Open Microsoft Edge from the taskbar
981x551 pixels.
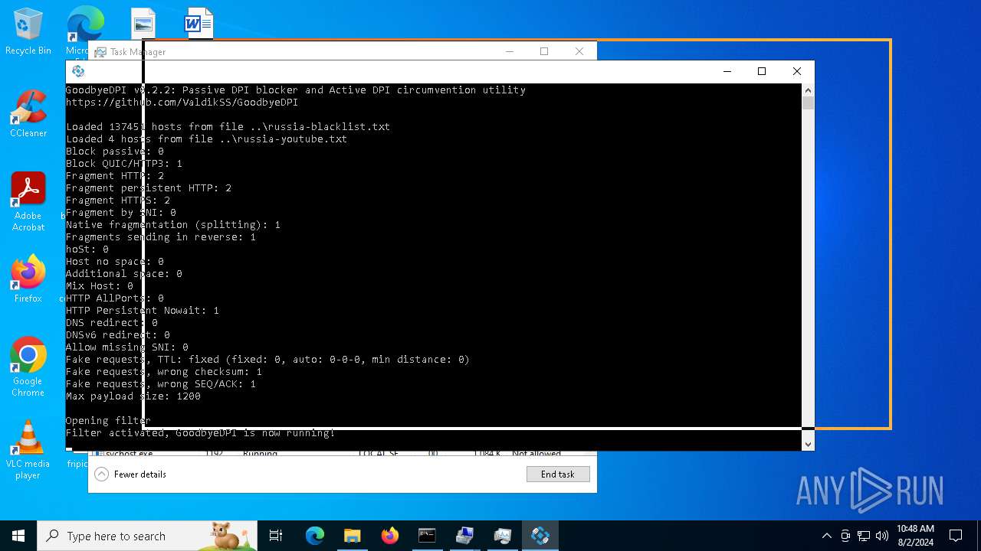pyautogui.click(x=315, y=536)
